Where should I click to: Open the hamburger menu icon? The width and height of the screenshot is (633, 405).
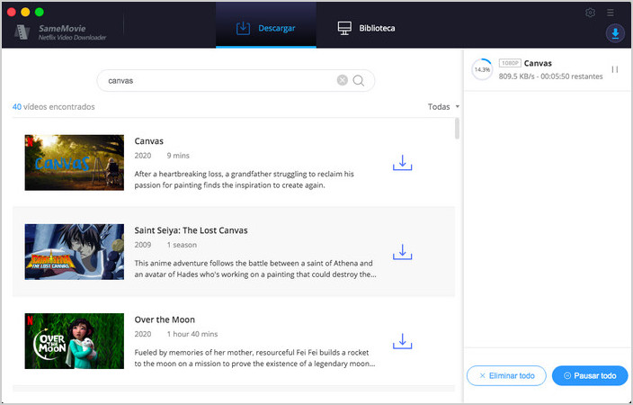611,13
